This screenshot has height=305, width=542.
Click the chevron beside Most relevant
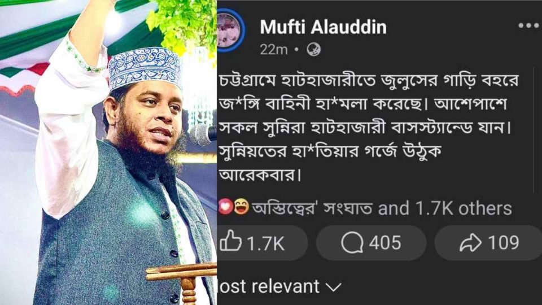pyautogui.click(x=334, y=287)
